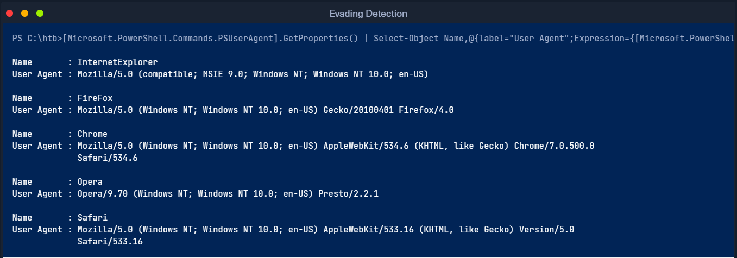Click the wrapped Safari/534.6 line
The width and height of the screenshot is (737, 258).
point(108,158)
